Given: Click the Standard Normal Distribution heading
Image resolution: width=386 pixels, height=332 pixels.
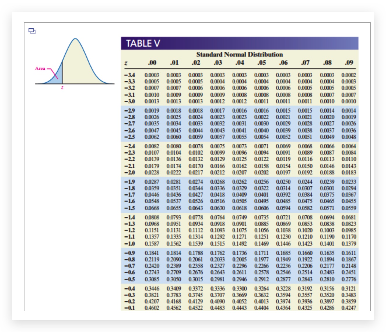Looking at the screenshot, I should (x=239, y=54).
